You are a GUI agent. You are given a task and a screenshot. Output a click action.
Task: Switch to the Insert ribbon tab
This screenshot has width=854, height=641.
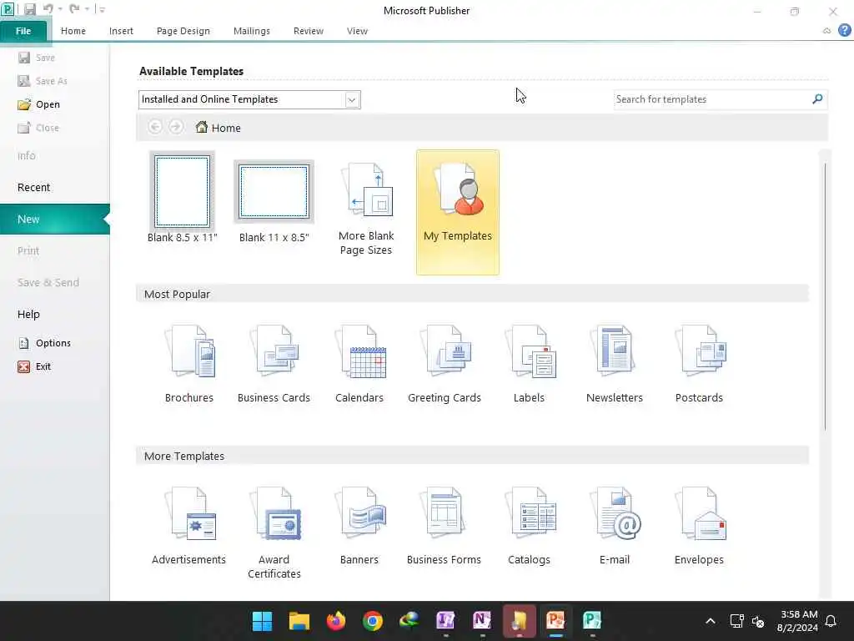pos(121,31)
